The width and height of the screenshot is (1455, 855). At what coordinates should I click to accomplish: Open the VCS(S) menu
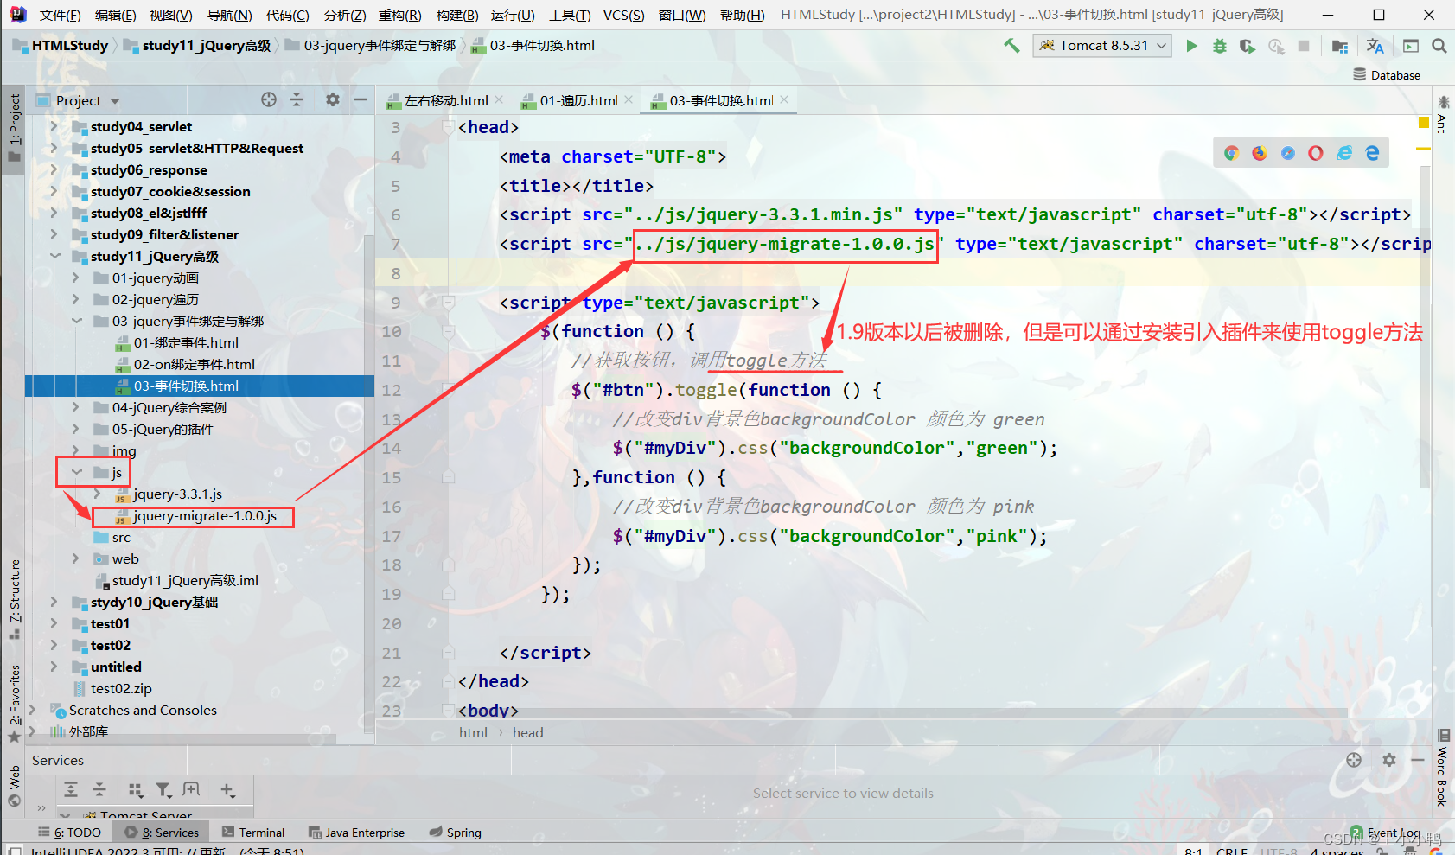click(623, 15)
